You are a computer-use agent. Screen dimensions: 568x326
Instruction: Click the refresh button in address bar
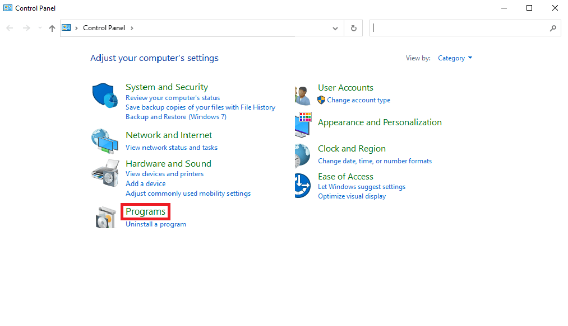[354, 28]
